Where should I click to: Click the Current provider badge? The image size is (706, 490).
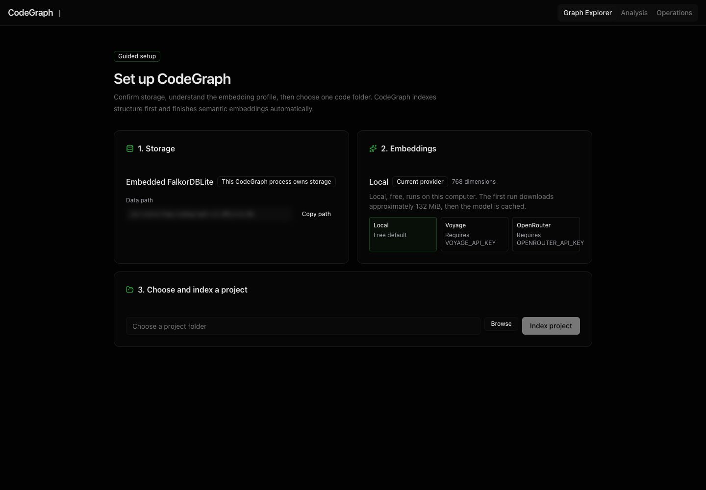pyautogui.click(x=420, y=182)
